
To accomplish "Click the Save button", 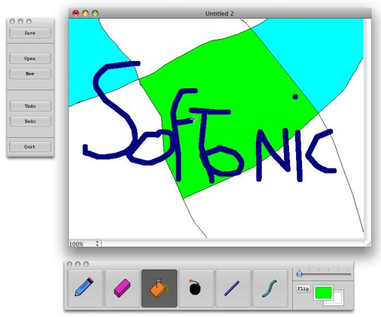I will tap(30, 33).
